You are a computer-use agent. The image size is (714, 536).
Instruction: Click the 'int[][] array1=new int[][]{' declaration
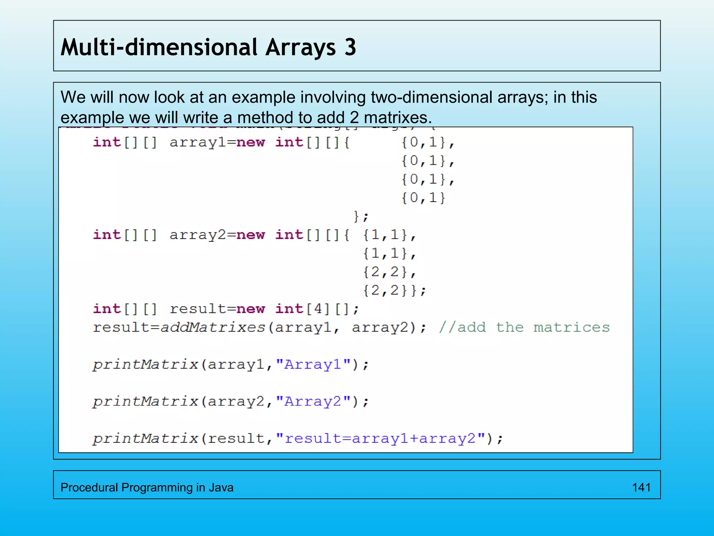(221, 142)
